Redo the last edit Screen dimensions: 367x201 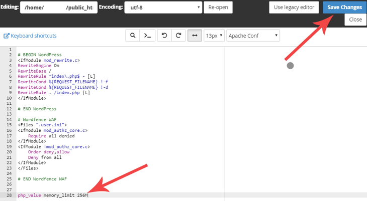point(178,36)
